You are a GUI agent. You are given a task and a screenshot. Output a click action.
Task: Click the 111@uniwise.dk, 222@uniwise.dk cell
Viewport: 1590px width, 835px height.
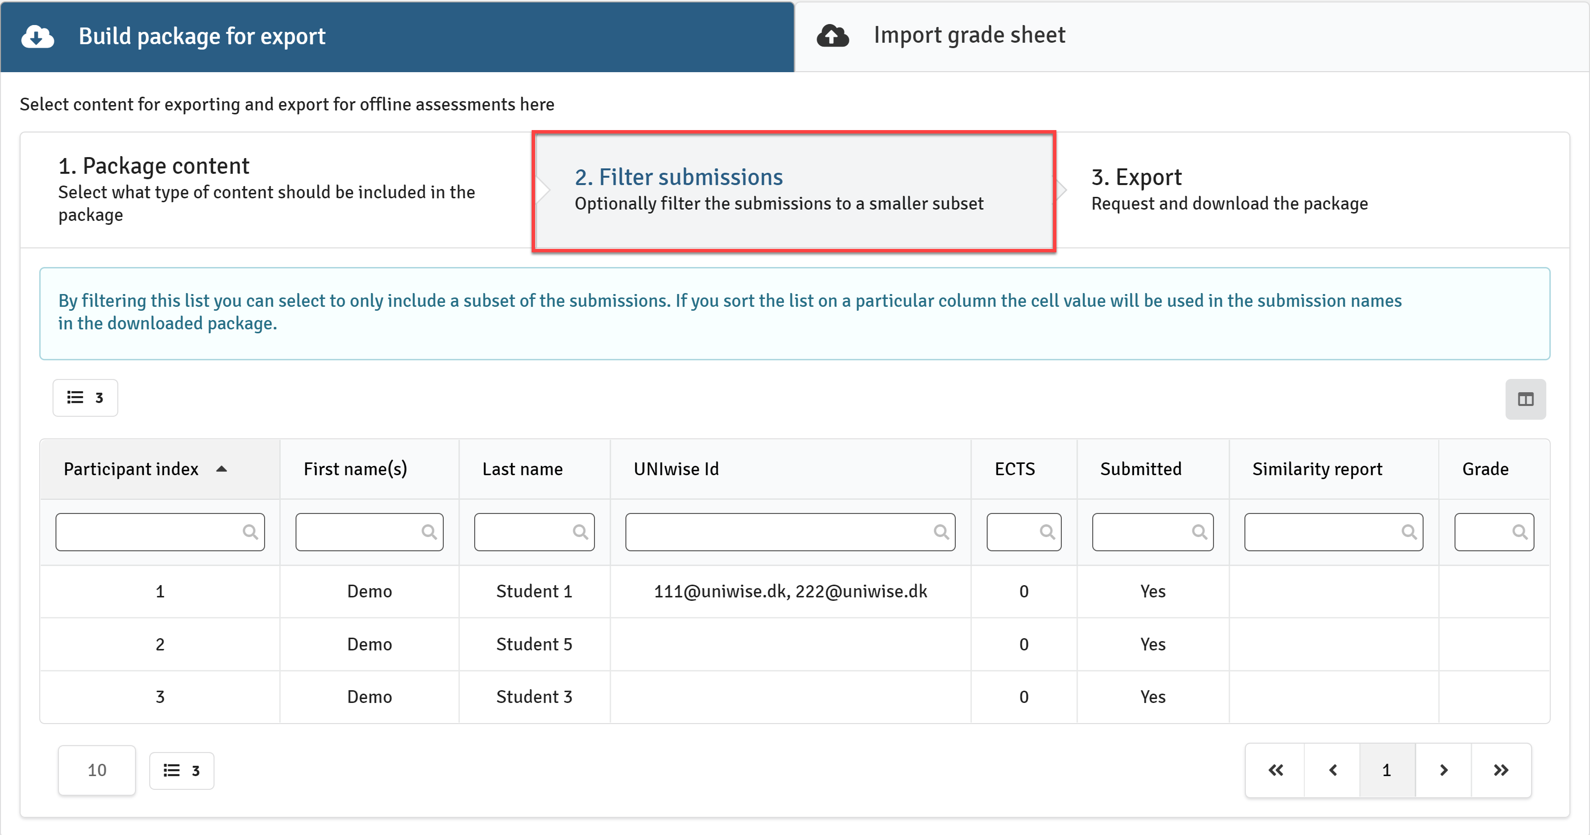pyautogui.click(x=790, y=591)
